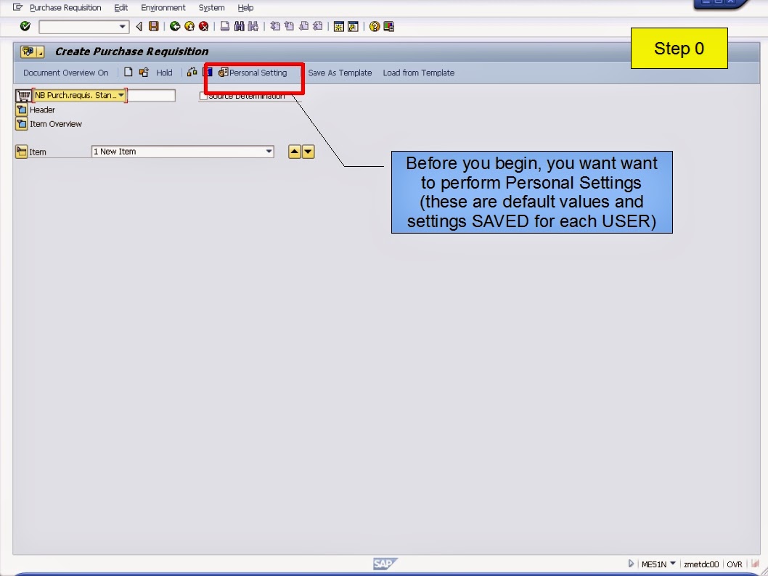Select the Header tree item
The width and height of the screenshot is (768, 576).
click(41, 110)
